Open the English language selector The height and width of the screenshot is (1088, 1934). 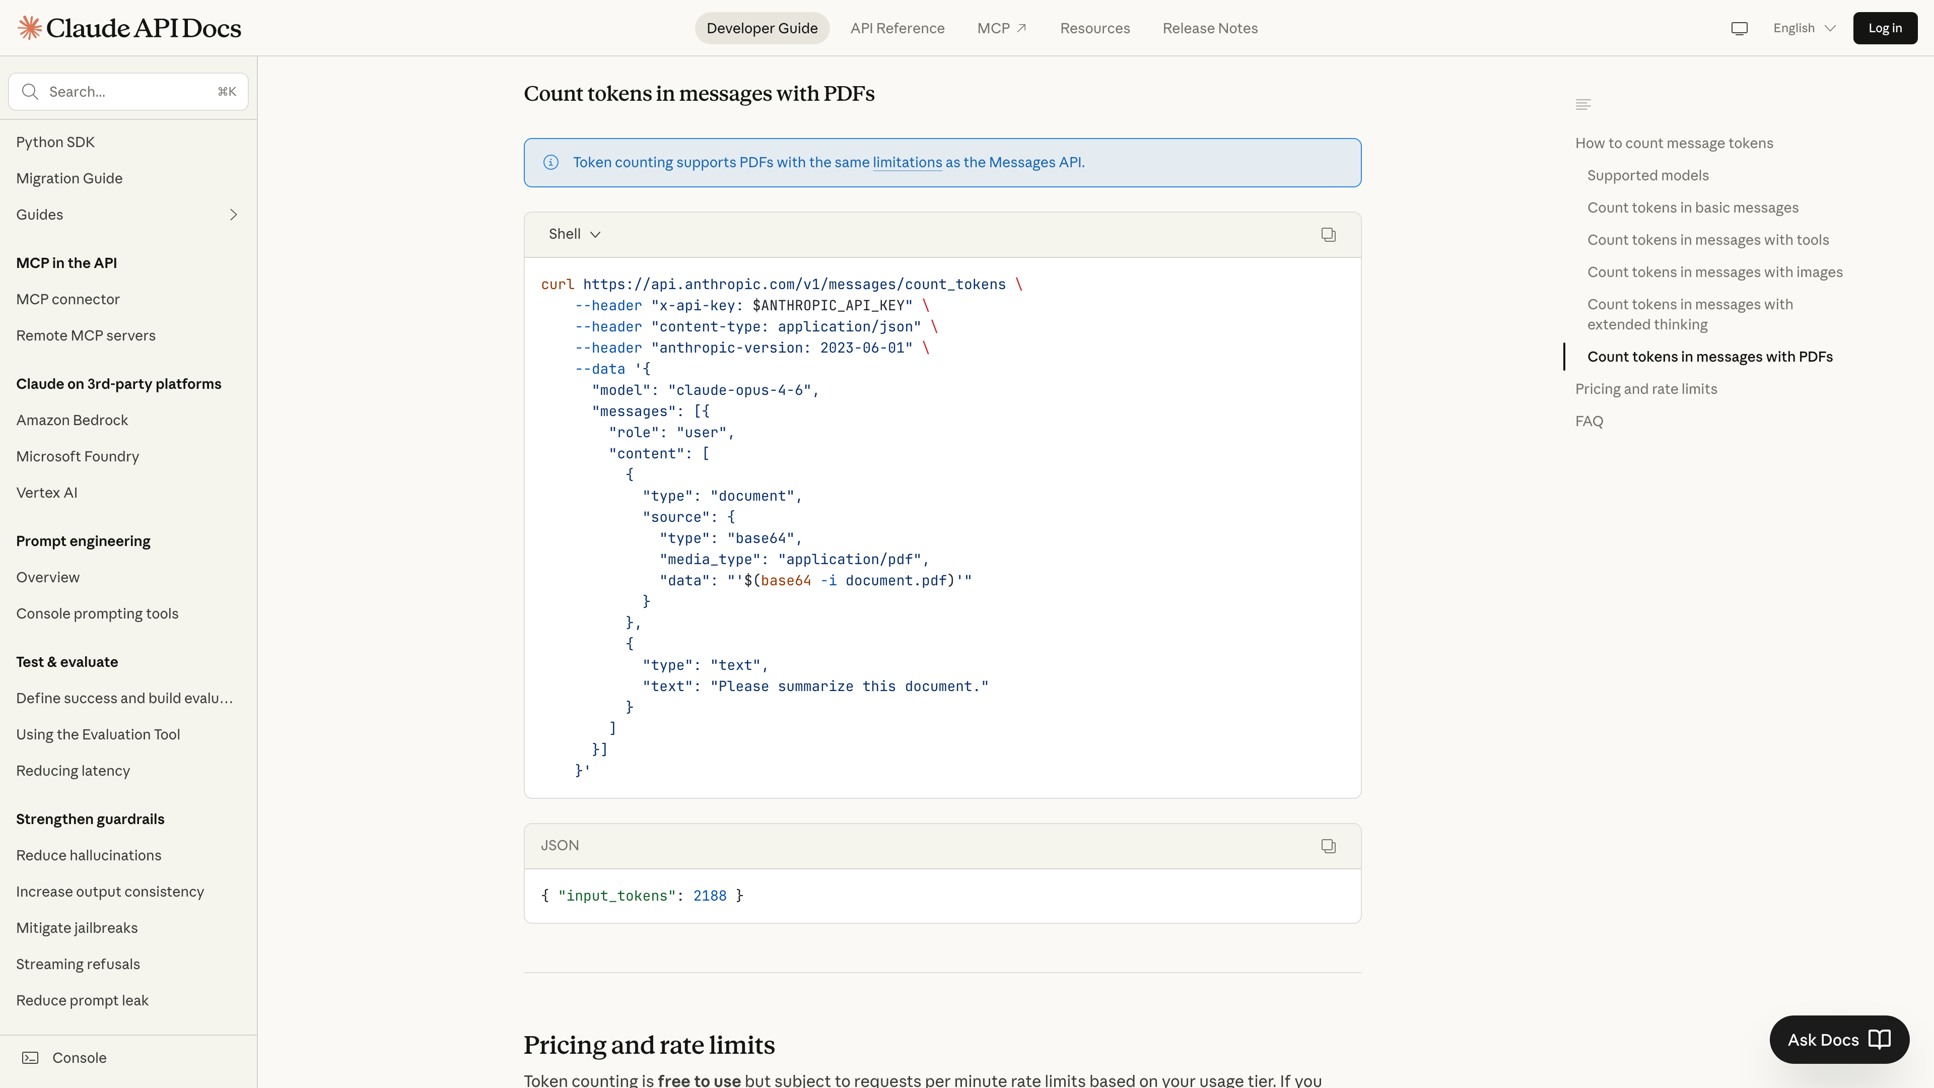click(1804, 28)
